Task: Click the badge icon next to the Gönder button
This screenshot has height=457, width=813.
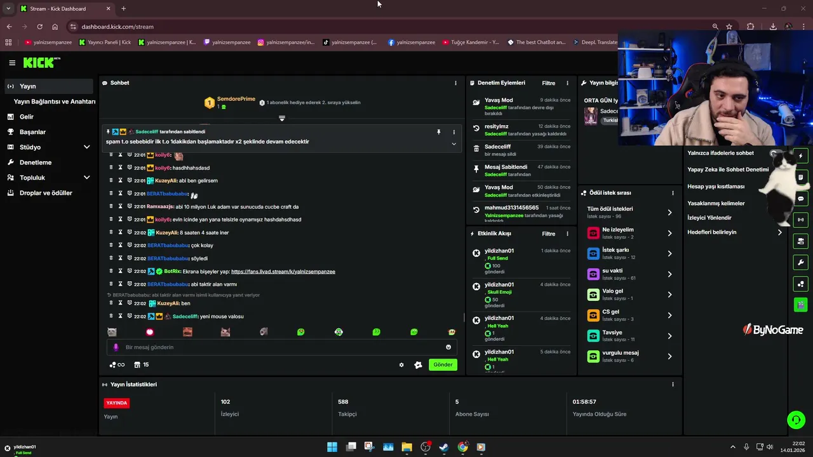Action: coord(418,365)
